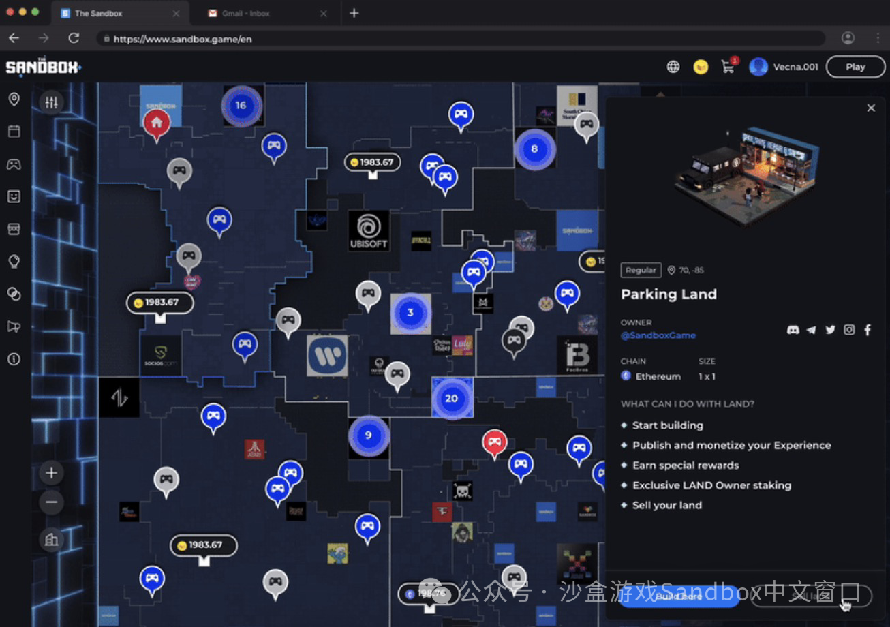
Task: Click the land size value 1 x 1
Action: tap(707, 376)
